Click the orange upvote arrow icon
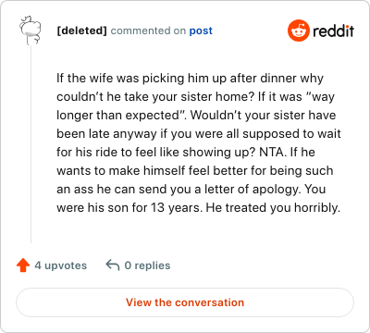 [23, 265]
